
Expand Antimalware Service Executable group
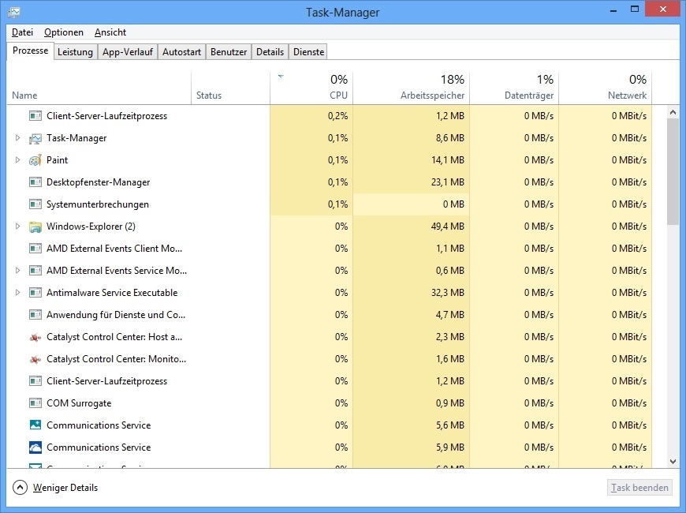[17, 292]
